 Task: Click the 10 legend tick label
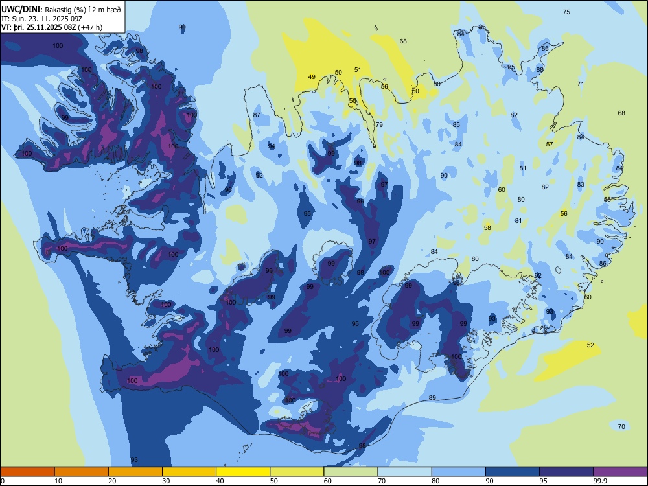[x=58, y=481]
